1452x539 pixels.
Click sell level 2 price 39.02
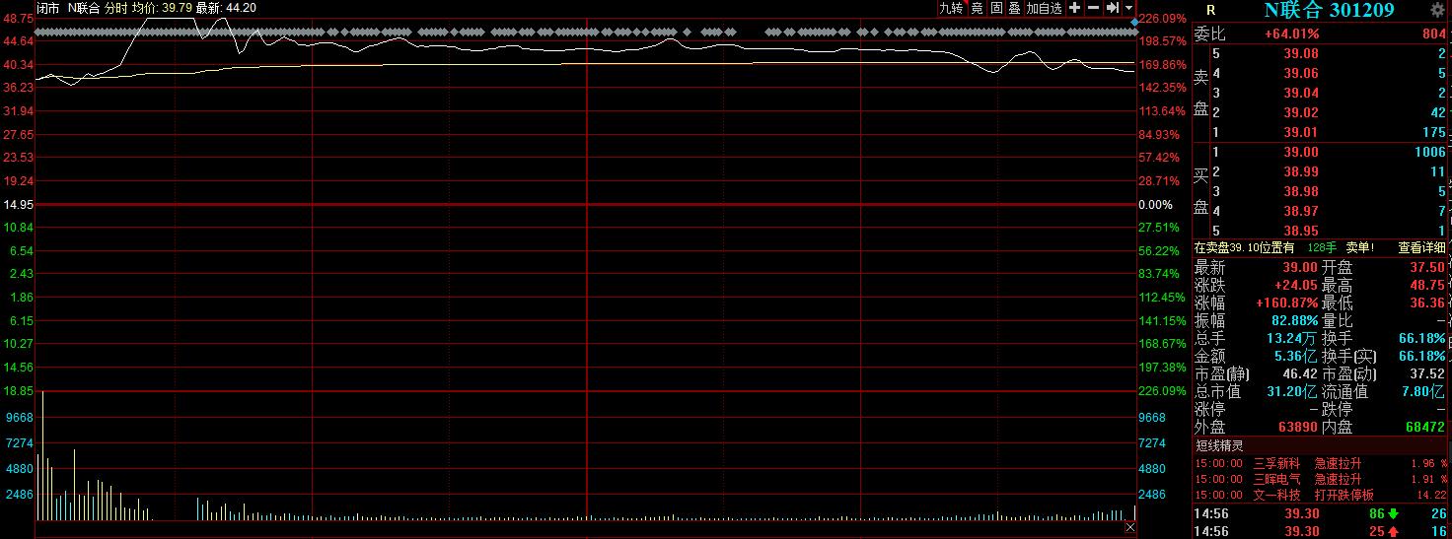[1300, 113]
